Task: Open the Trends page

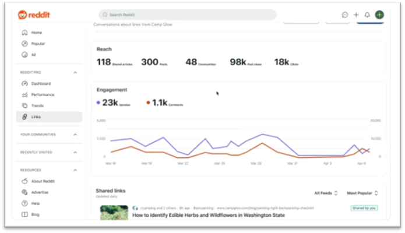Action: click(49, 105)
